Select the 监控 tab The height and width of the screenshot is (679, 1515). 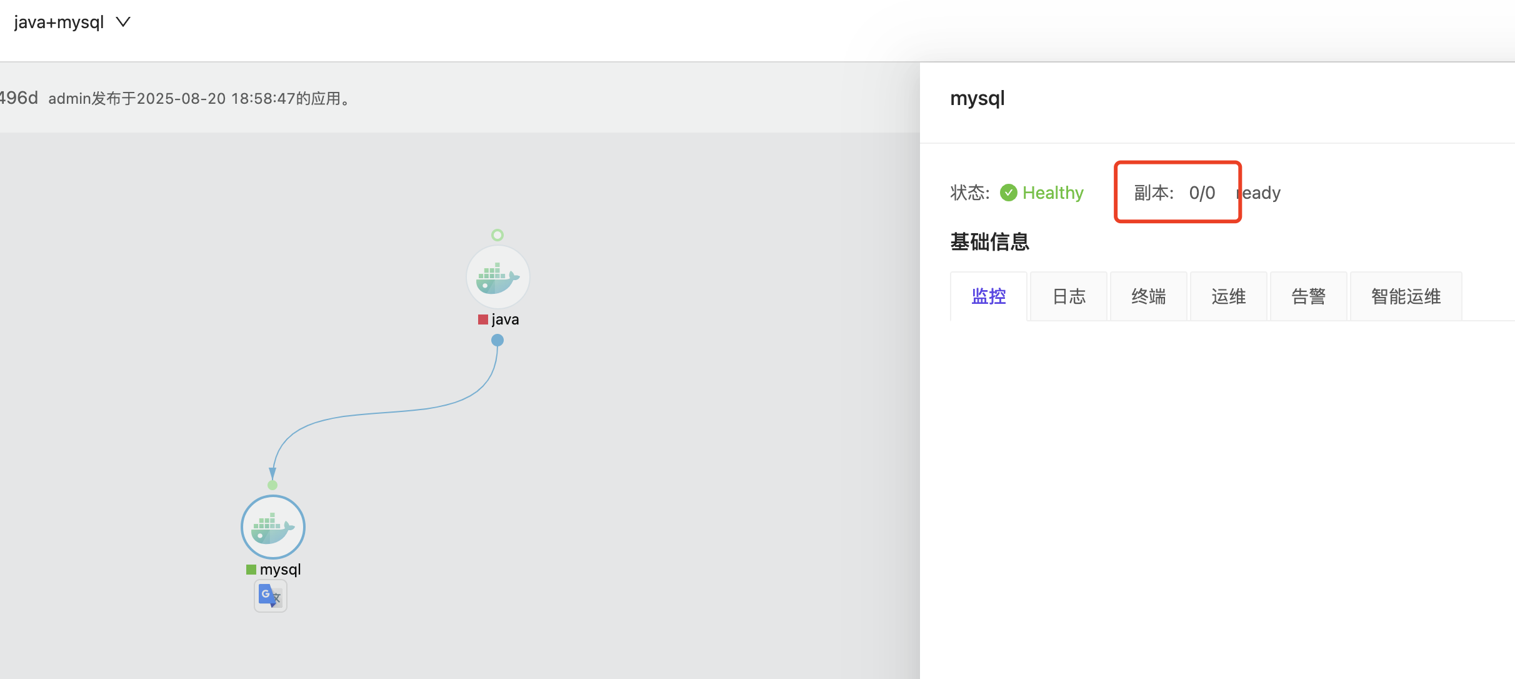pos(989,296)
